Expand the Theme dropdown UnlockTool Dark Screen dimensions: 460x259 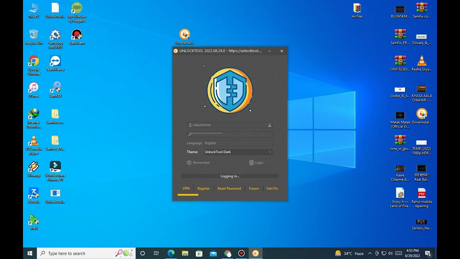[x=238, y=152]
